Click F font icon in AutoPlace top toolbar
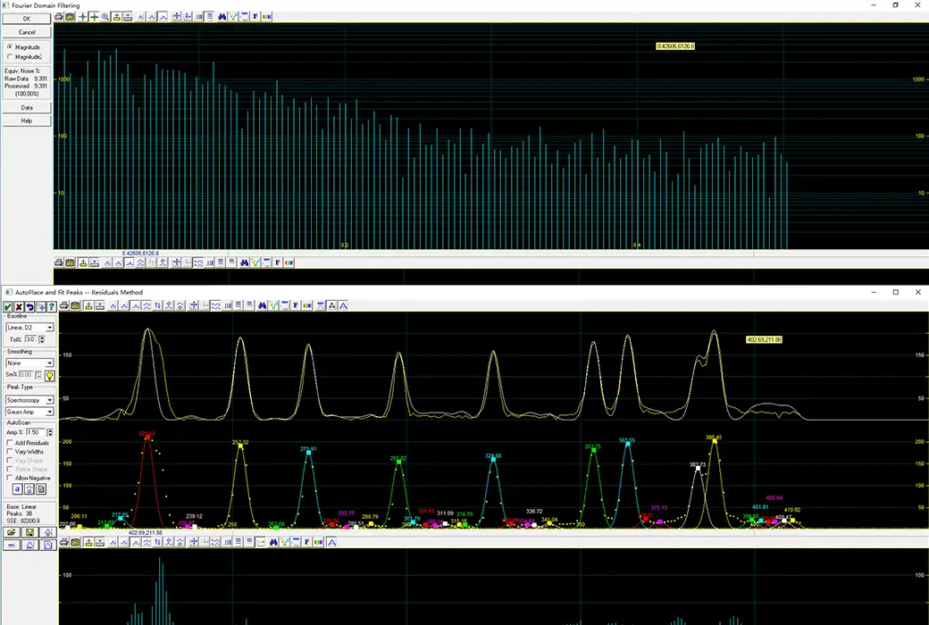Viewport: 929px width, 625px height. [296, 305]
